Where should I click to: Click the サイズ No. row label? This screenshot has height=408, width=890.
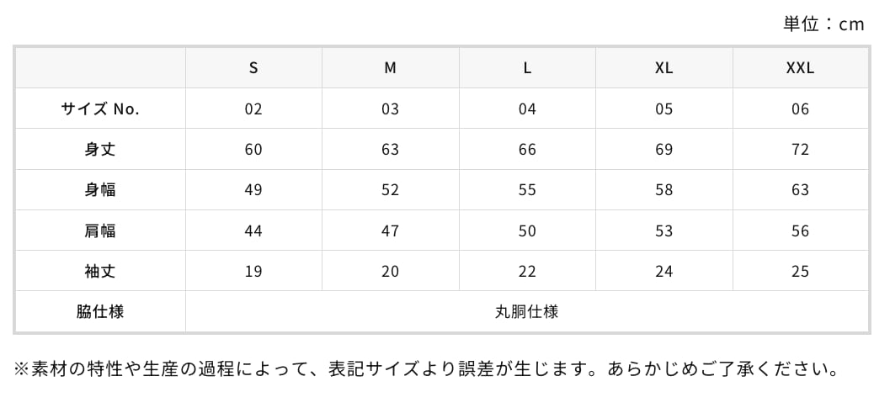click(100, 109)
